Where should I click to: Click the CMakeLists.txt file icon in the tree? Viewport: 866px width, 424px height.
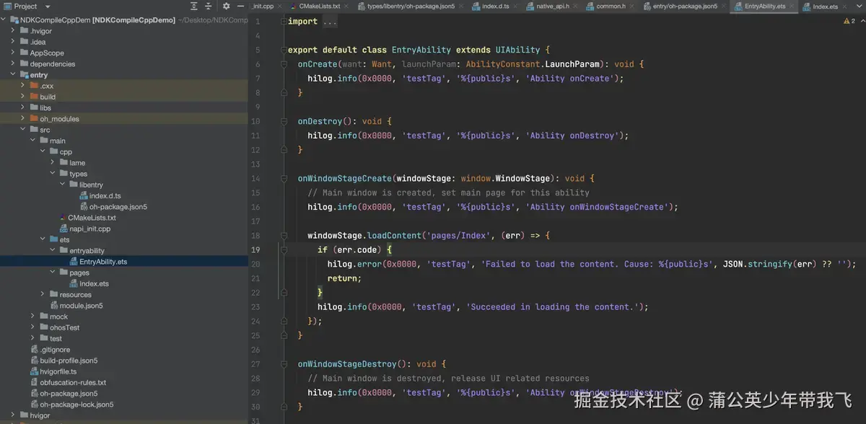click(63, 218)
